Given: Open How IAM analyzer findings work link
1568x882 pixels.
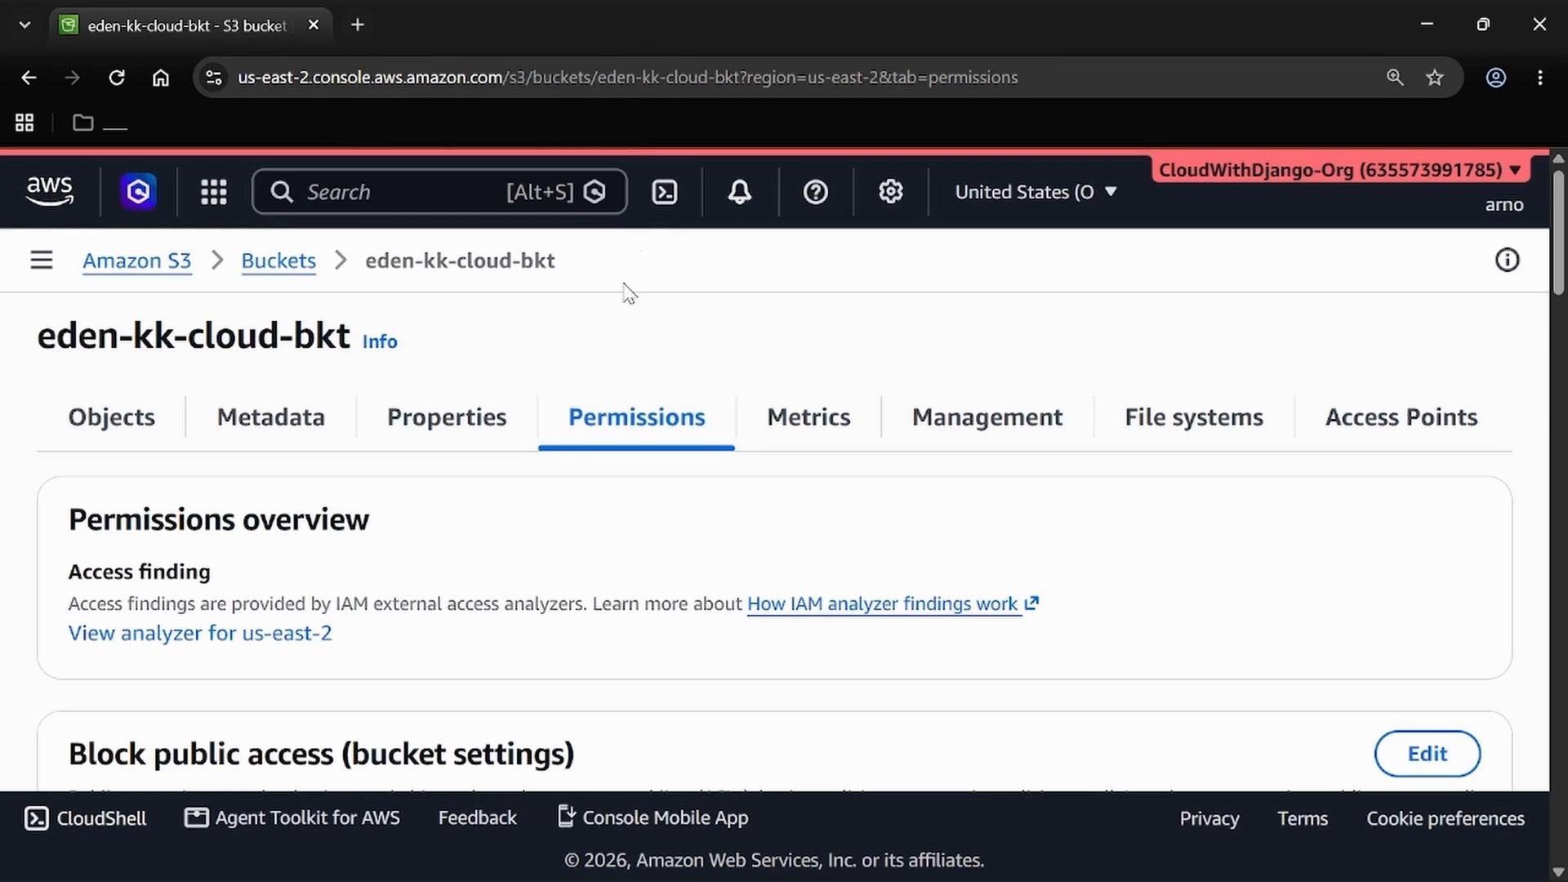Looking at the screenshot, I should tap(893, 604).
